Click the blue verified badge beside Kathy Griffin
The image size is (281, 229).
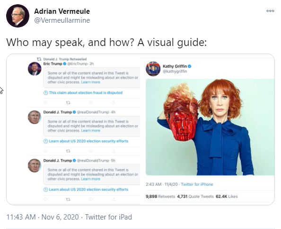[x=190, y=66]
